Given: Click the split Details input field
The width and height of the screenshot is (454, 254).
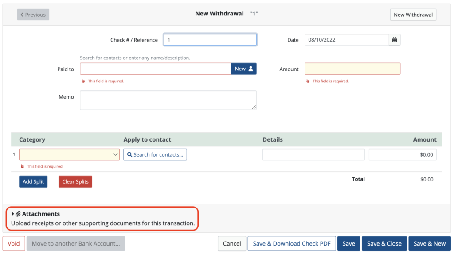Looking at the screenshot, I should tap(313, 154).
